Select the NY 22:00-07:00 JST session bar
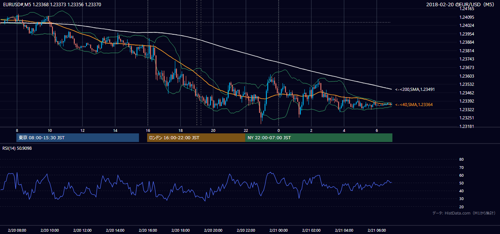 pos(319,138)
